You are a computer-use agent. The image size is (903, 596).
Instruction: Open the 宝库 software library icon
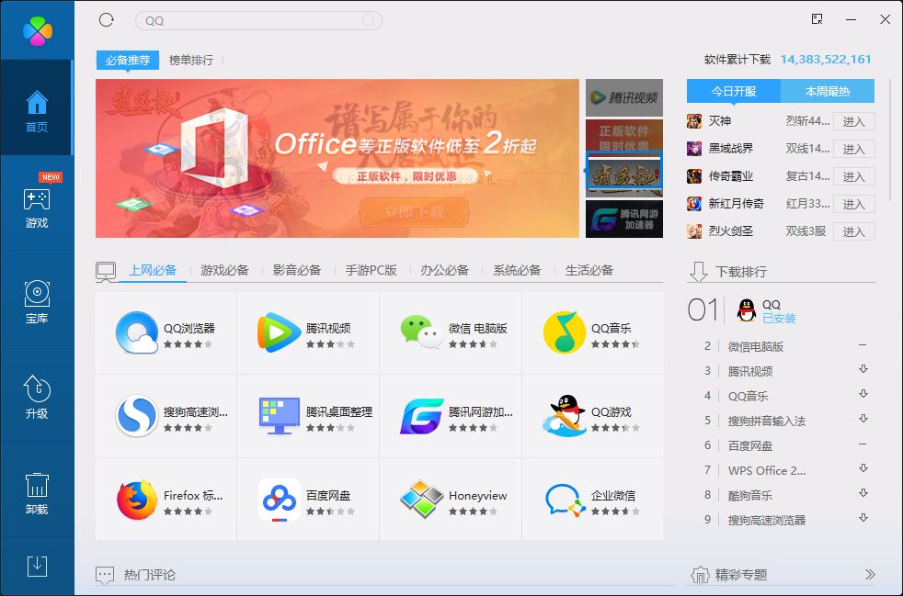click(37, 293)
